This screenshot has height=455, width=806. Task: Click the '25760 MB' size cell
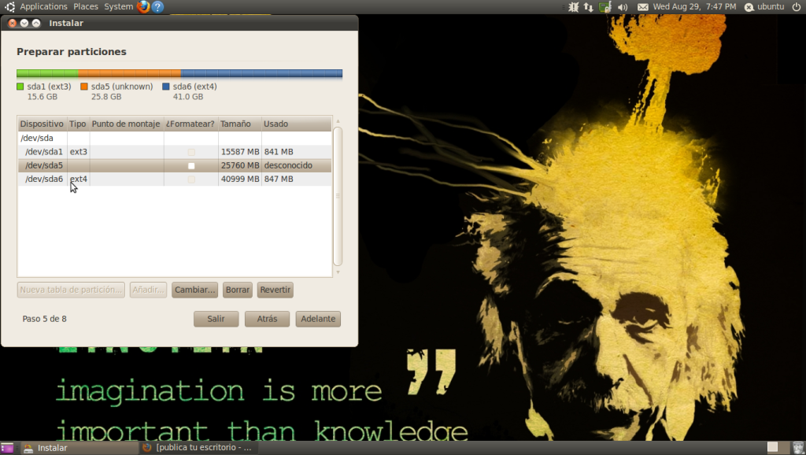pos(240,165)
